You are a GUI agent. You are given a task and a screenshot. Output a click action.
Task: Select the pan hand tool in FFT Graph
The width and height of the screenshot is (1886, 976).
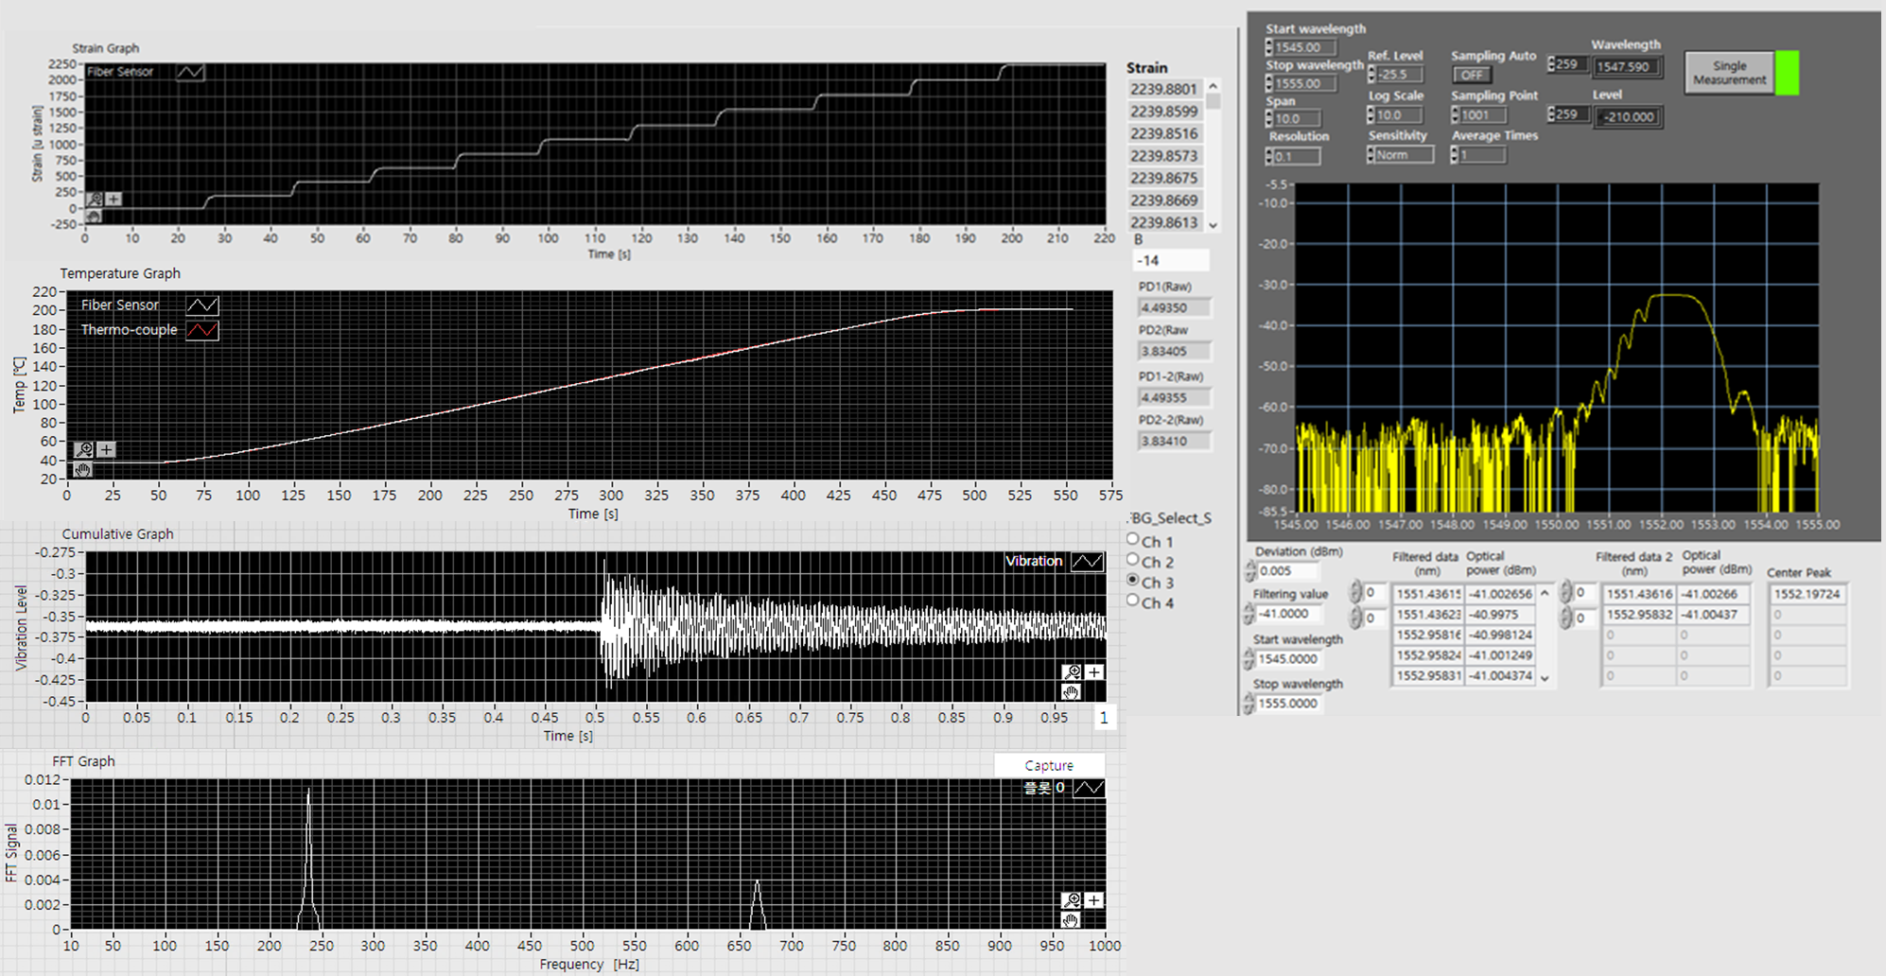1071,920
